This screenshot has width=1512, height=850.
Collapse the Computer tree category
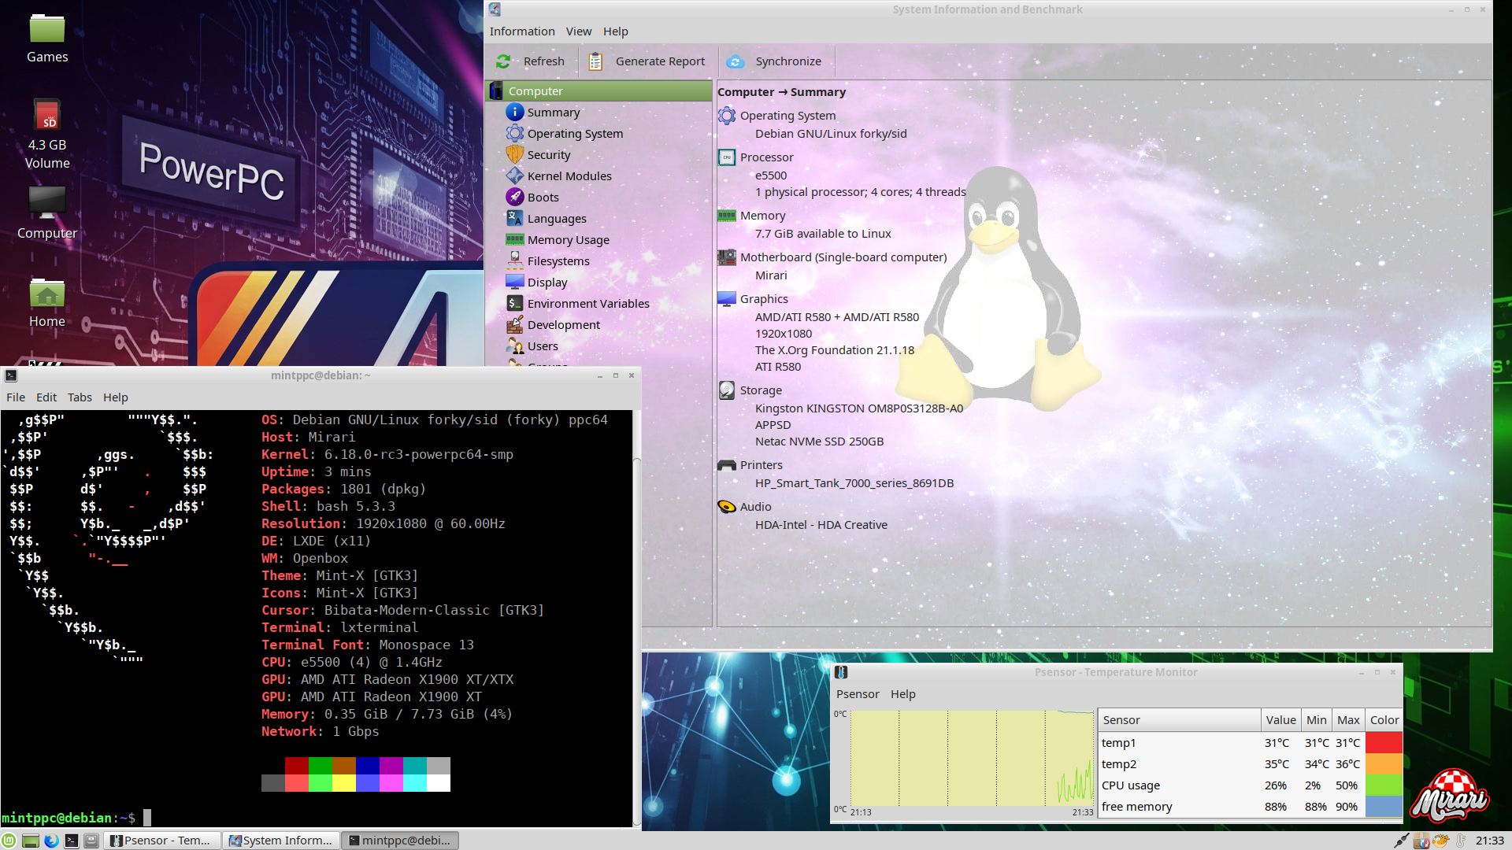pos(535,91)
